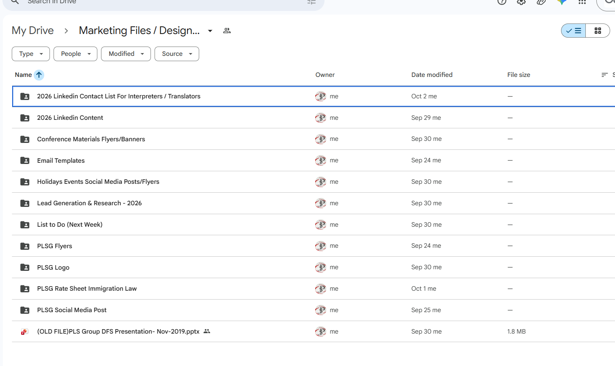The width and height of the screenshot is (615, 366).
Task: Click folder icon of Lead Generation & Research
Action: tap(25, 203)
